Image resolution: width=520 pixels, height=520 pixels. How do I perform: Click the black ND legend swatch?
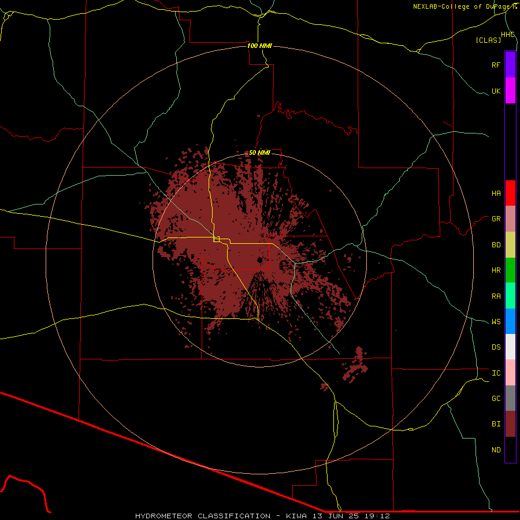point(510,450)
